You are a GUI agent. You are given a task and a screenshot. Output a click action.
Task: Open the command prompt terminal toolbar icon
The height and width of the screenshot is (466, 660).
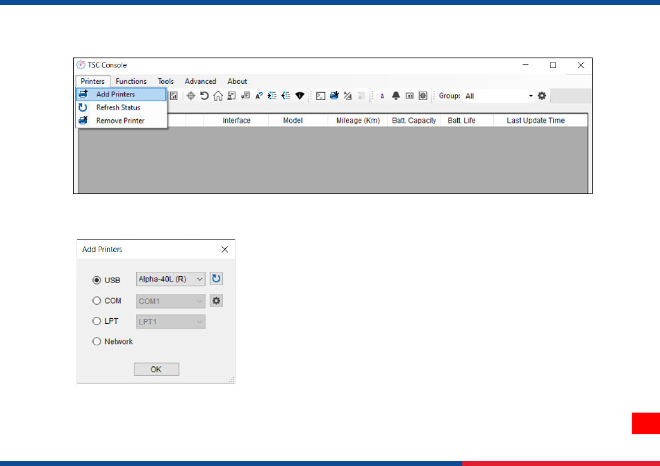[320, 96]
